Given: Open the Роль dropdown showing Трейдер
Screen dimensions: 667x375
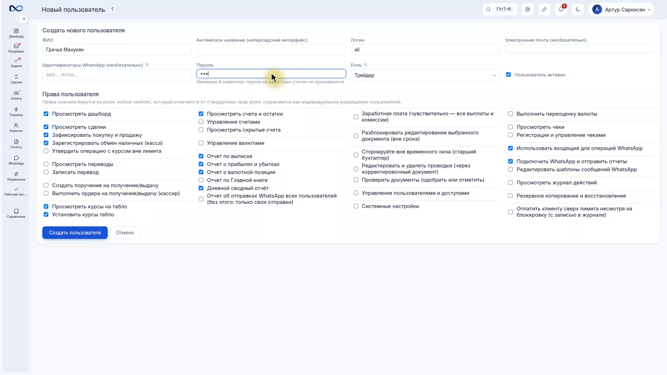Looking at the screenshot, I should [x=425, y=75].
